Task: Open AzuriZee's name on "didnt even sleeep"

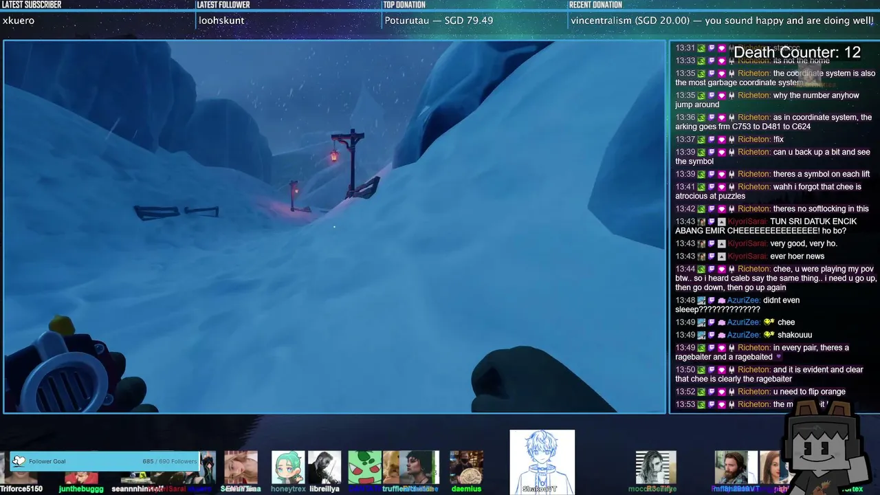Action: click(x=742, y=300)
